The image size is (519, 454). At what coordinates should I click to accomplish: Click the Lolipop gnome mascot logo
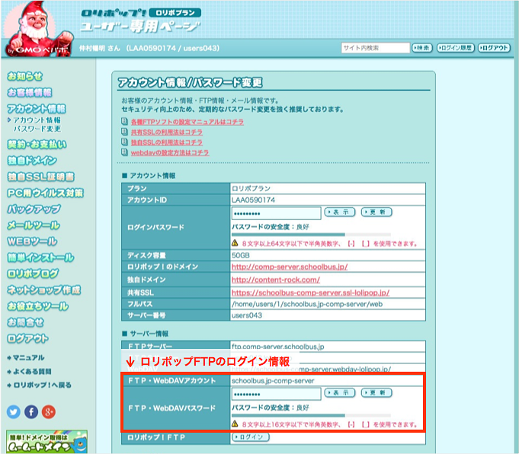pyautogui.click(x=38, y=29)
